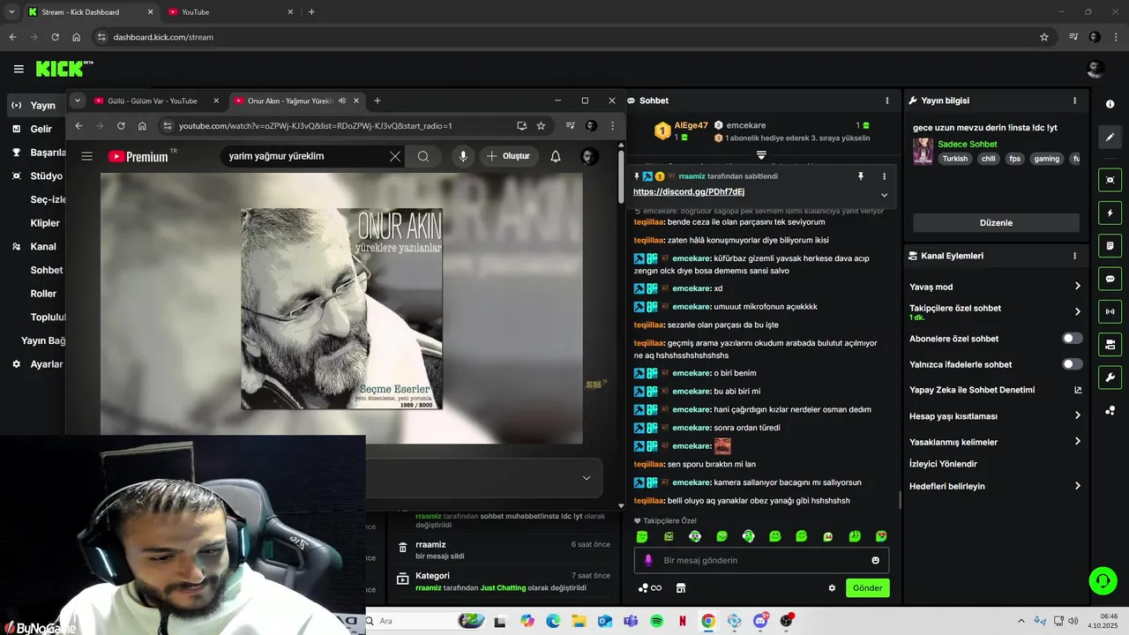Click the YouTube page vertical scrollbar
The height and width of the screenshot is (635, 1129).
[x=621, y=176]
